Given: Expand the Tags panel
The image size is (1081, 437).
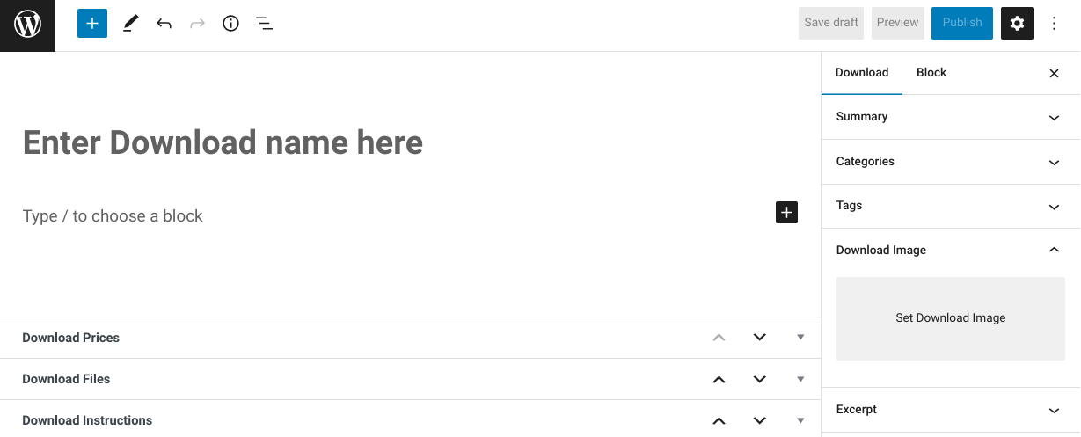Looking at the screenshot, I should pos(950,206).
